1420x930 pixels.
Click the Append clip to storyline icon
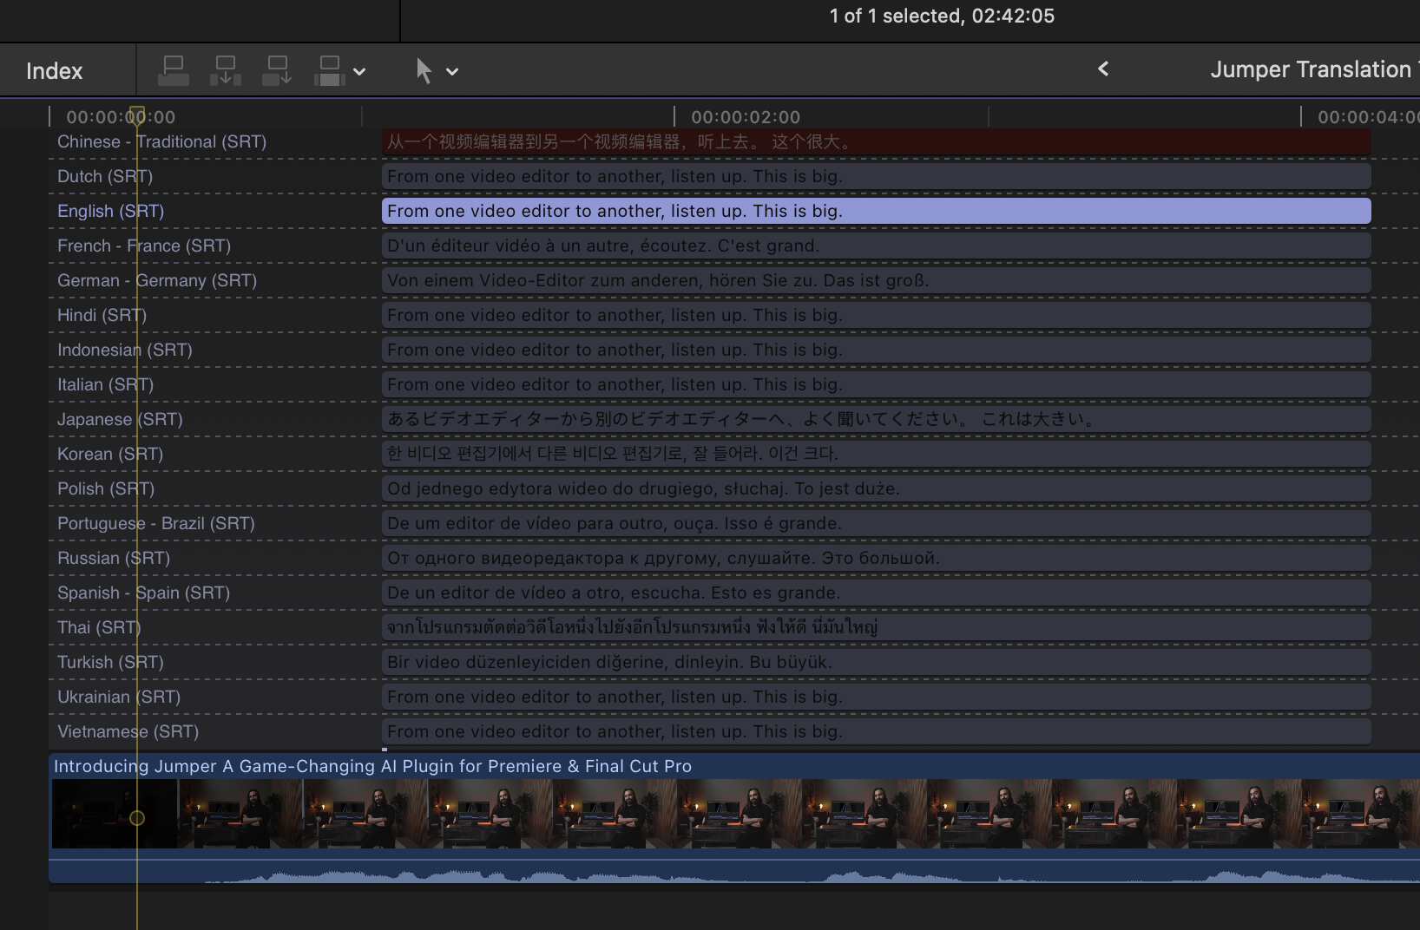(278, 70)
